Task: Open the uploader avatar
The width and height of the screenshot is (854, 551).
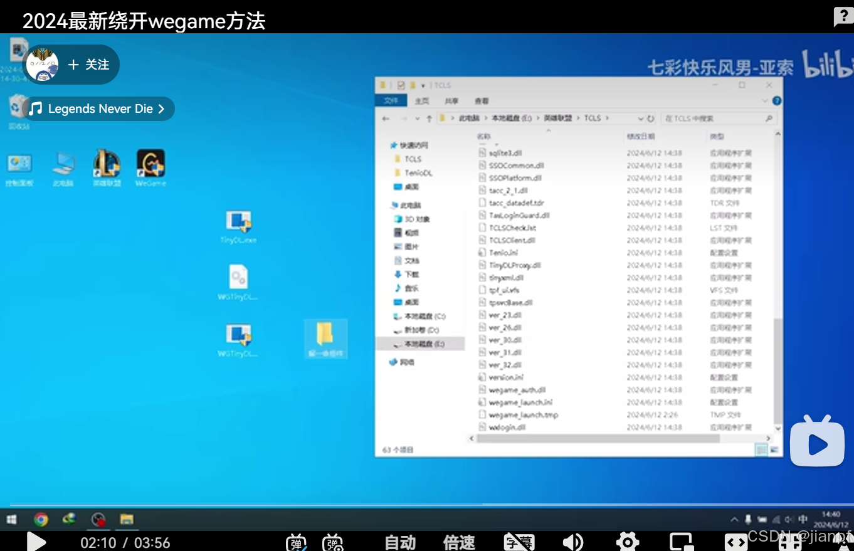Action: click(x=42, y=65)
